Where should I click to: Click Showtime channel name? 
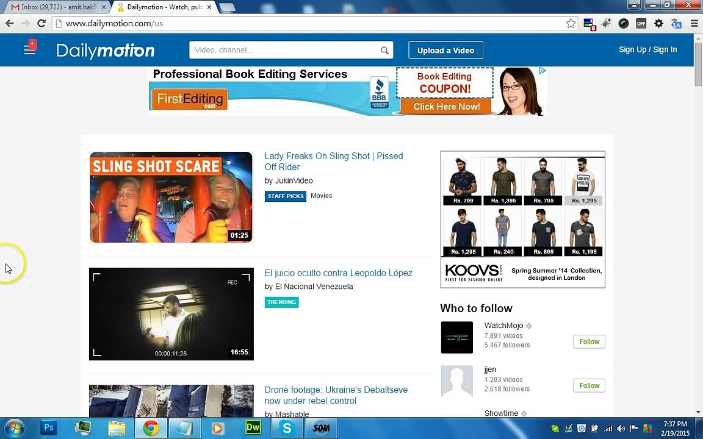click(x=501, y=413)
